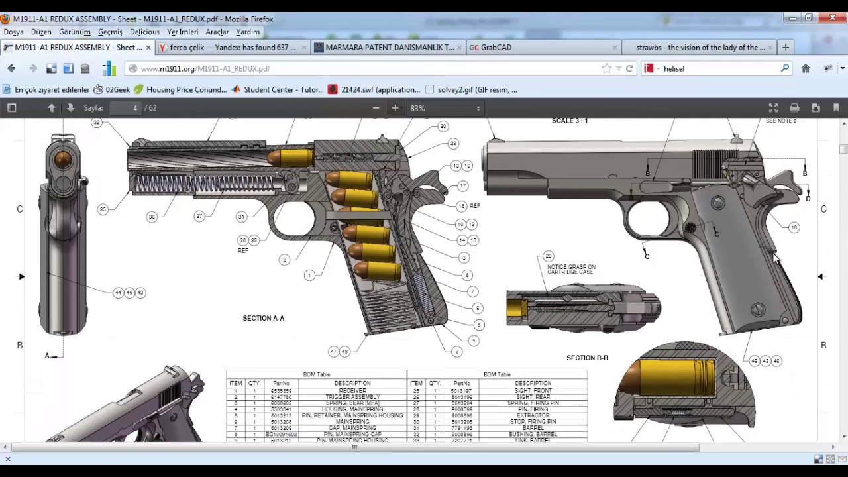Click the rightmost status bar icon
Viewport: 848px width, 477px height.
tap(841, 459)
